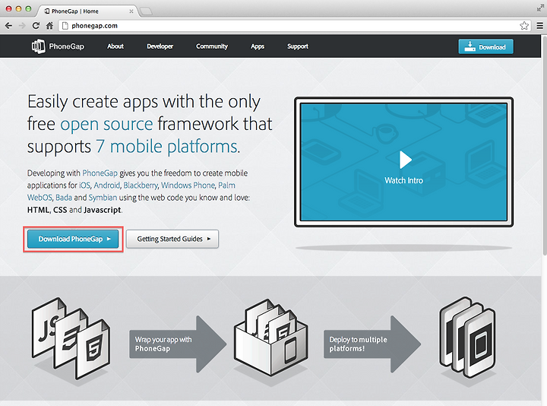
Task: Click the browser forward arrow
Action: [22, 26]
